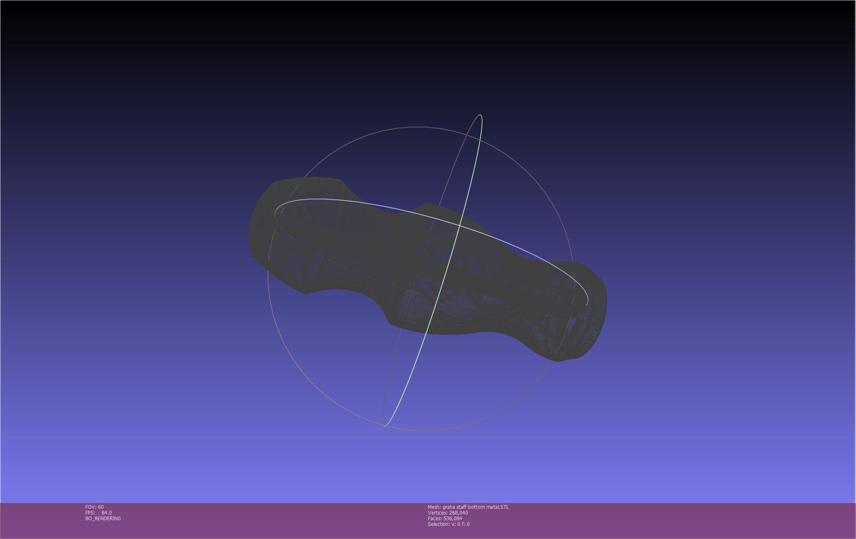
Task: Click the Selection: v: 0 f: 0 text
Action: coord(448,524)
